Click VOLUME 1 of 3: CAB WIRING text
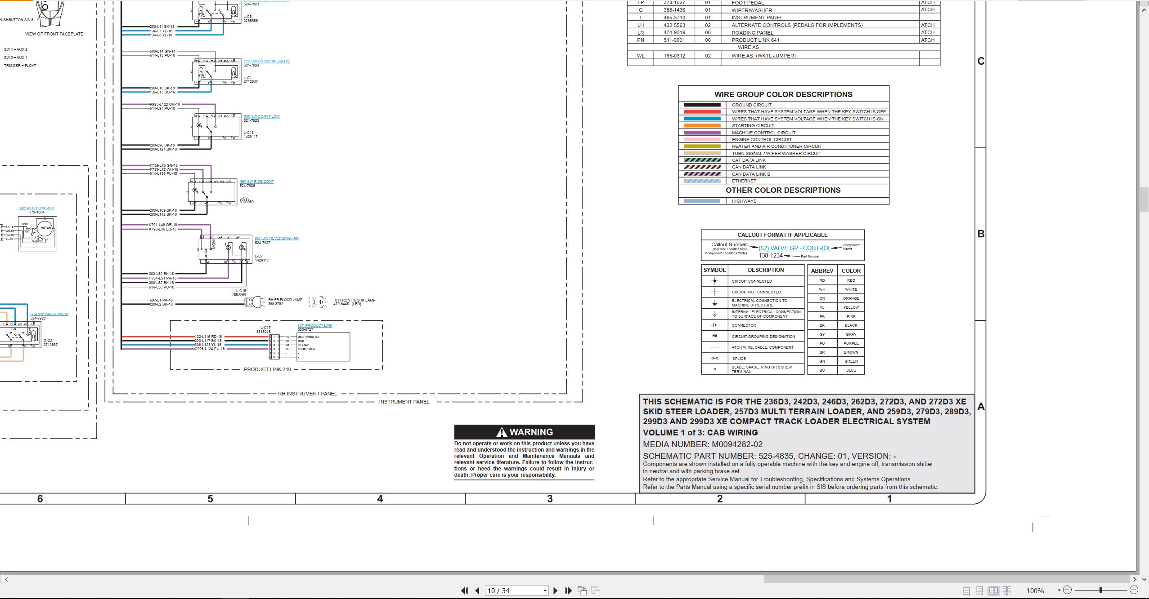1149x599 pixels. pos(700,432)
